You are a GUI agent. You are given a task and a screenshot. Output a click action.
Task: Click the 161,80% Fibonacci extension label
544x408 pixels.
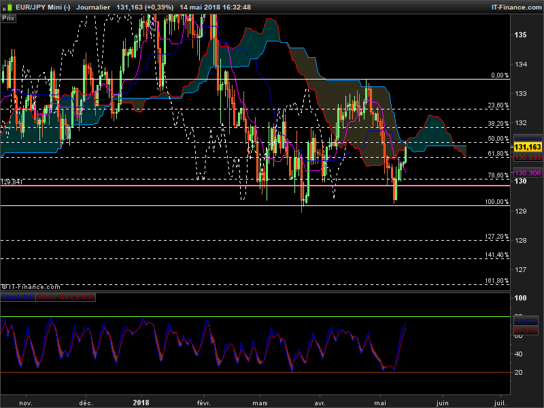coord(497,281)
